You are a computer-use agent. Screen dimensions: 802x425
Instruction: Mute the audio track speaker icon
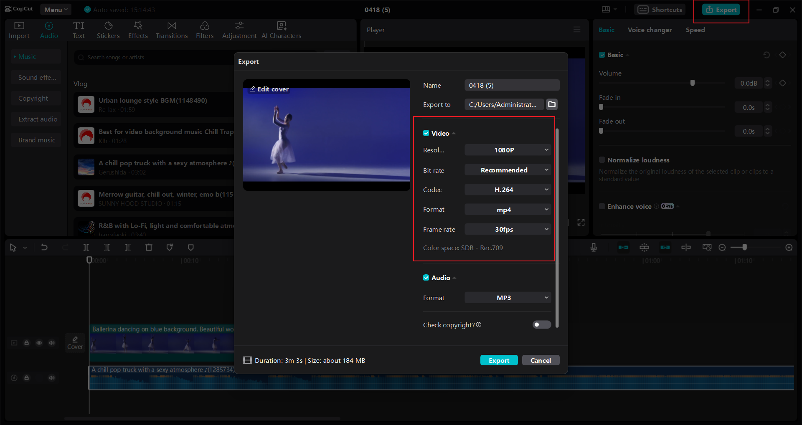click(51, 378)
